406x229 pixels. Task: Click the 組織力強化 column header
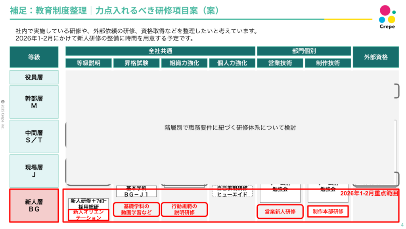184,63
